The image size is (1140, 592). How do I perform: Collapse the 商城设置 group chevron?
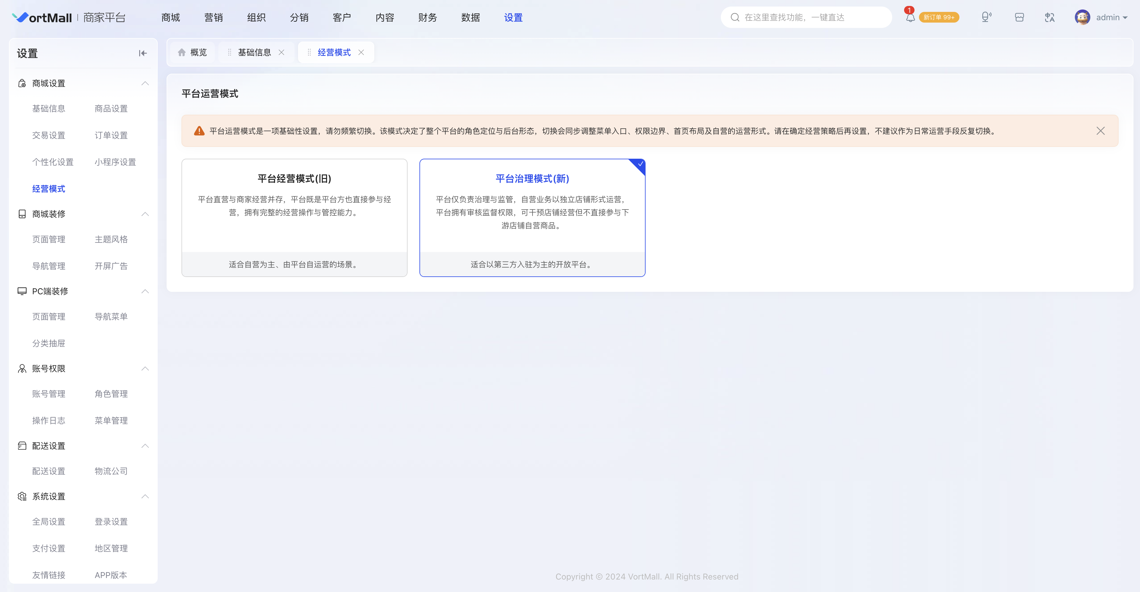[x=145, y=83]
